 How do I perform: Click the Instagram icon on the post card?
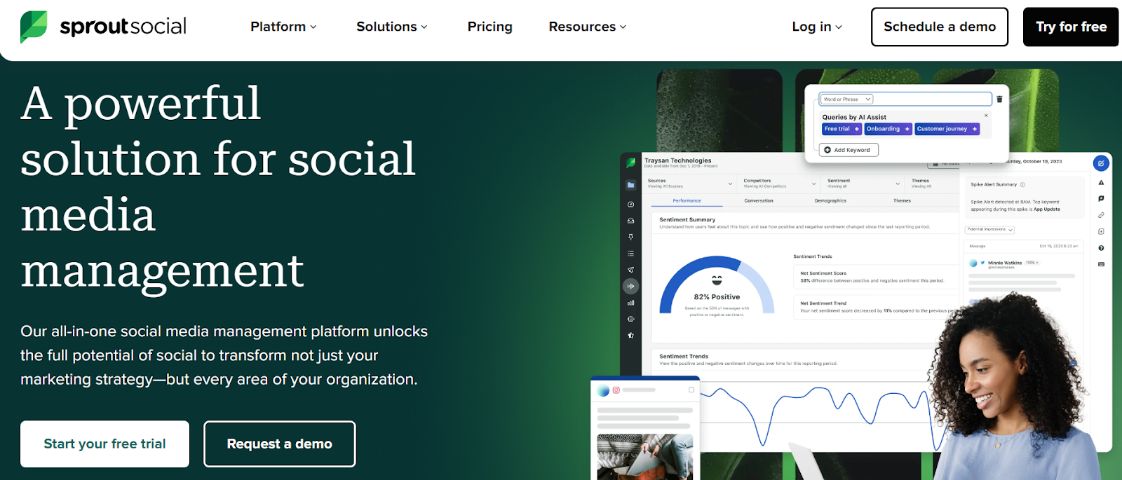pos(616,390)
